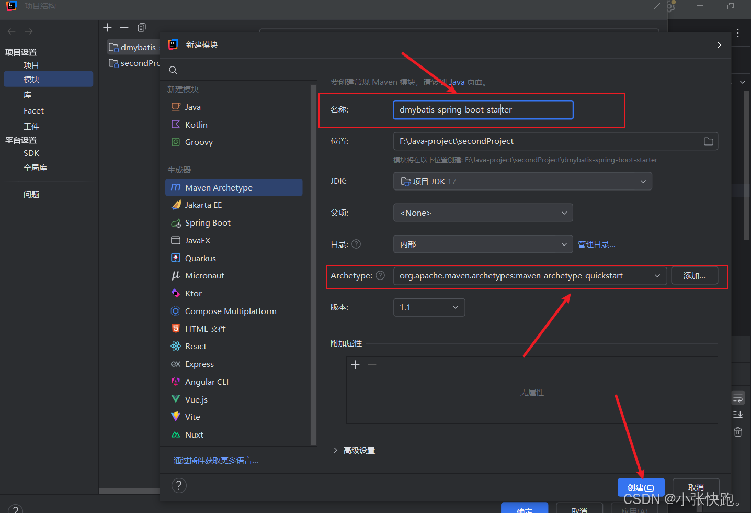Open 目录 dropdown showing 内部

click(x=483, y=244)
